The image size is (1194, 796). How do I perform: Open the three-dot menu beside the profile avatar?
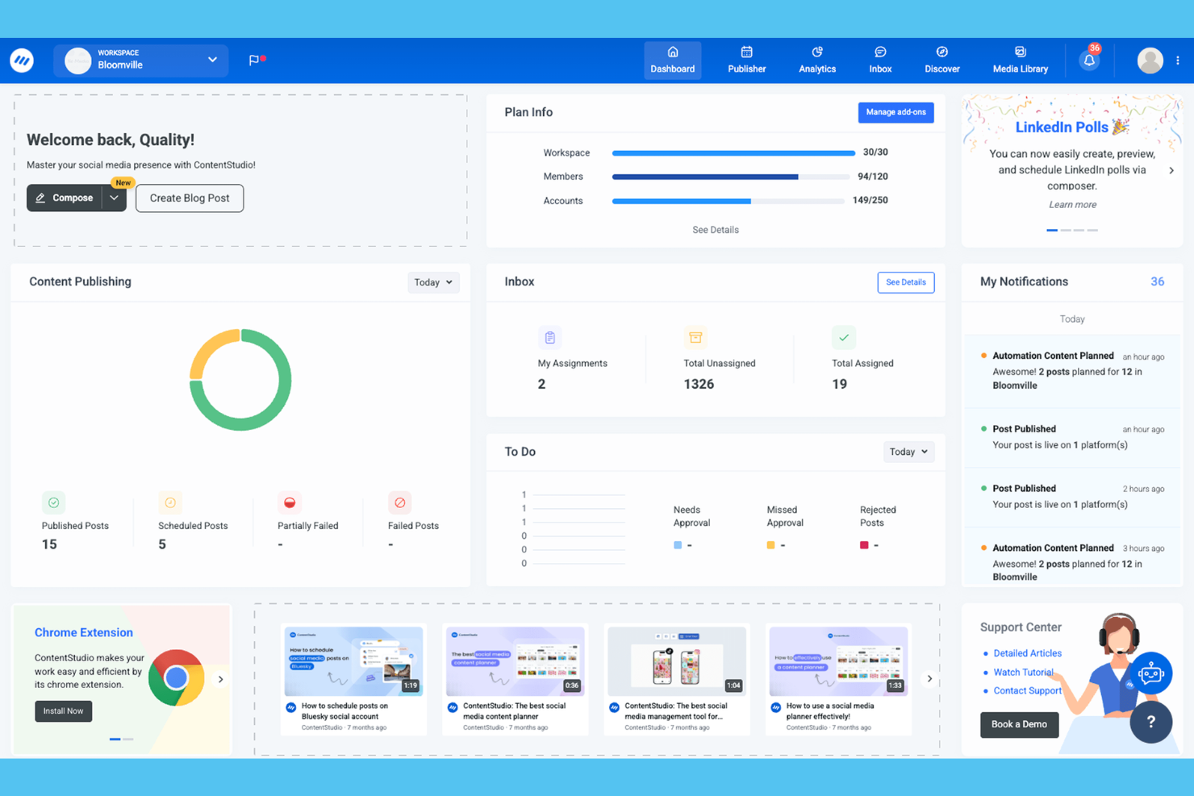[1179, 60]
